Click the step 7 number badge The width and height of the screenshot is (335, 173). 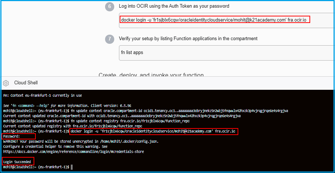pyautogui.click(x=110, y=39)
